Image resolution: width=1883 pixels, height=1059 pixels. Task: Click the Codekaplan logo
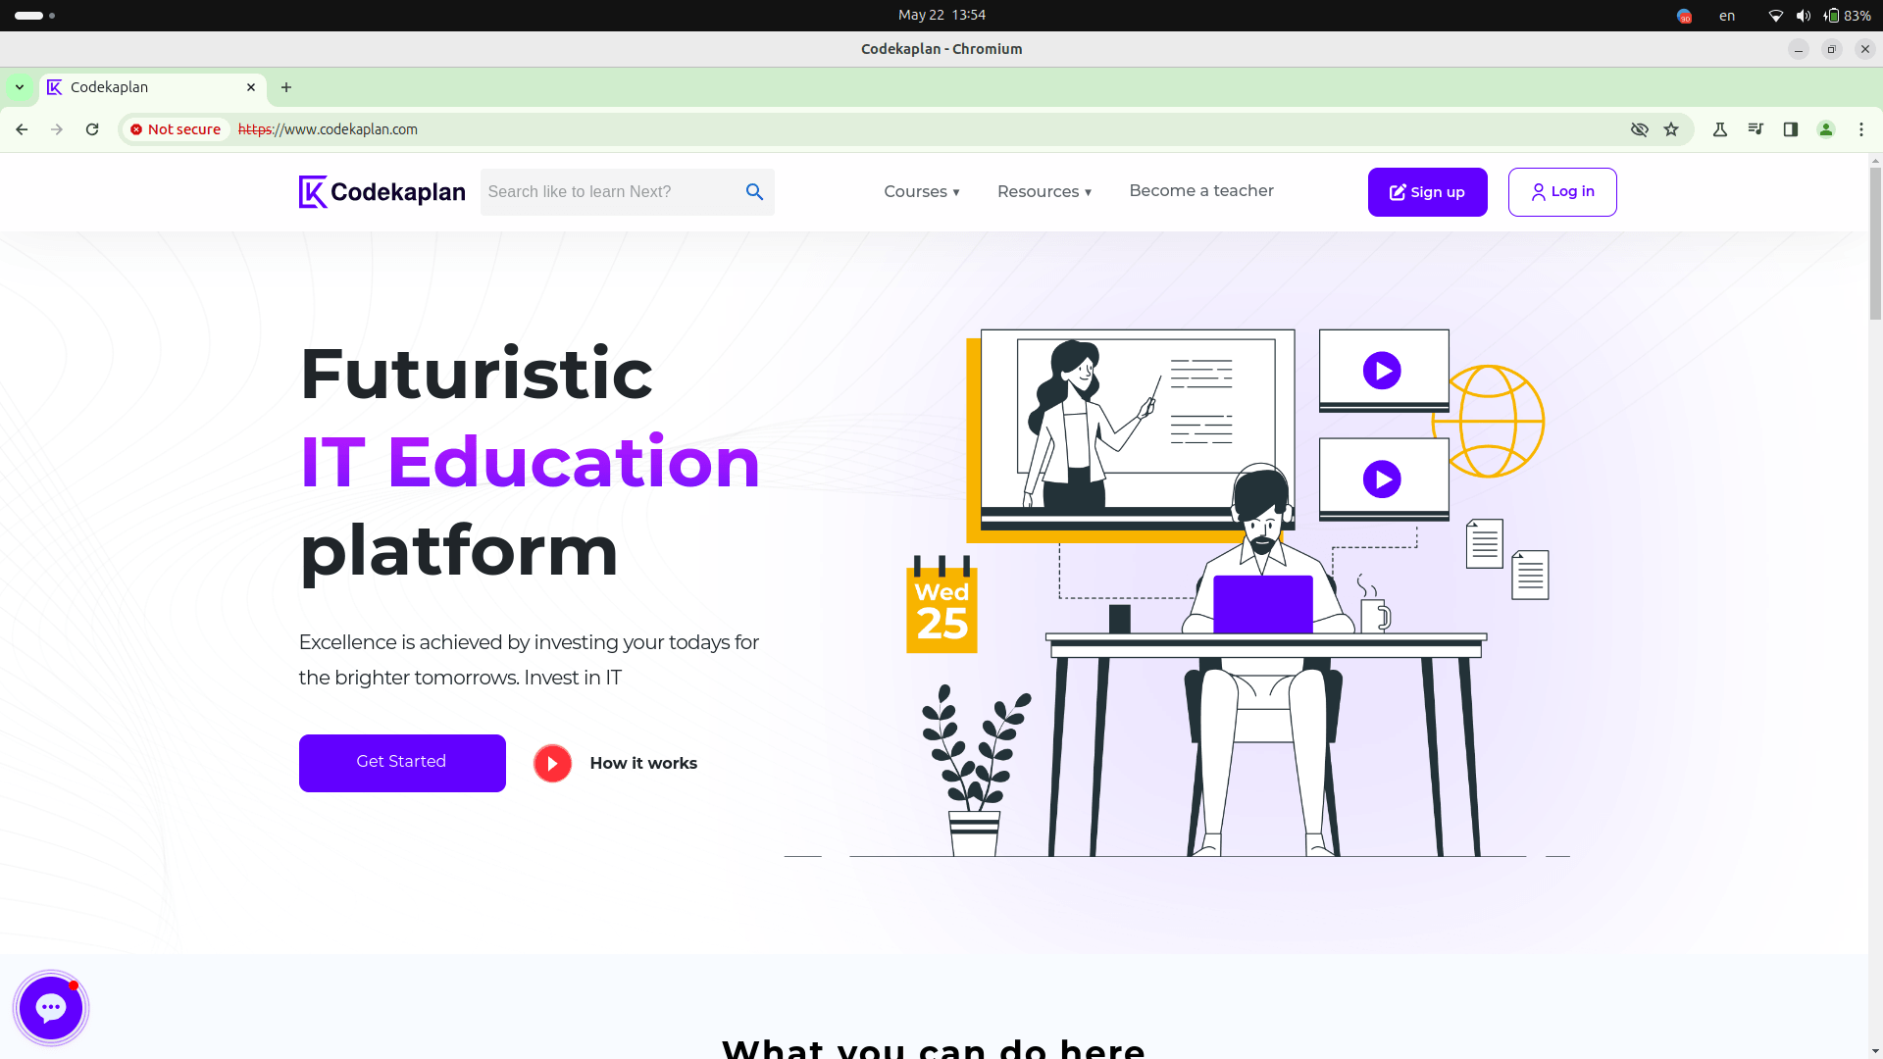tap(382, 192)
